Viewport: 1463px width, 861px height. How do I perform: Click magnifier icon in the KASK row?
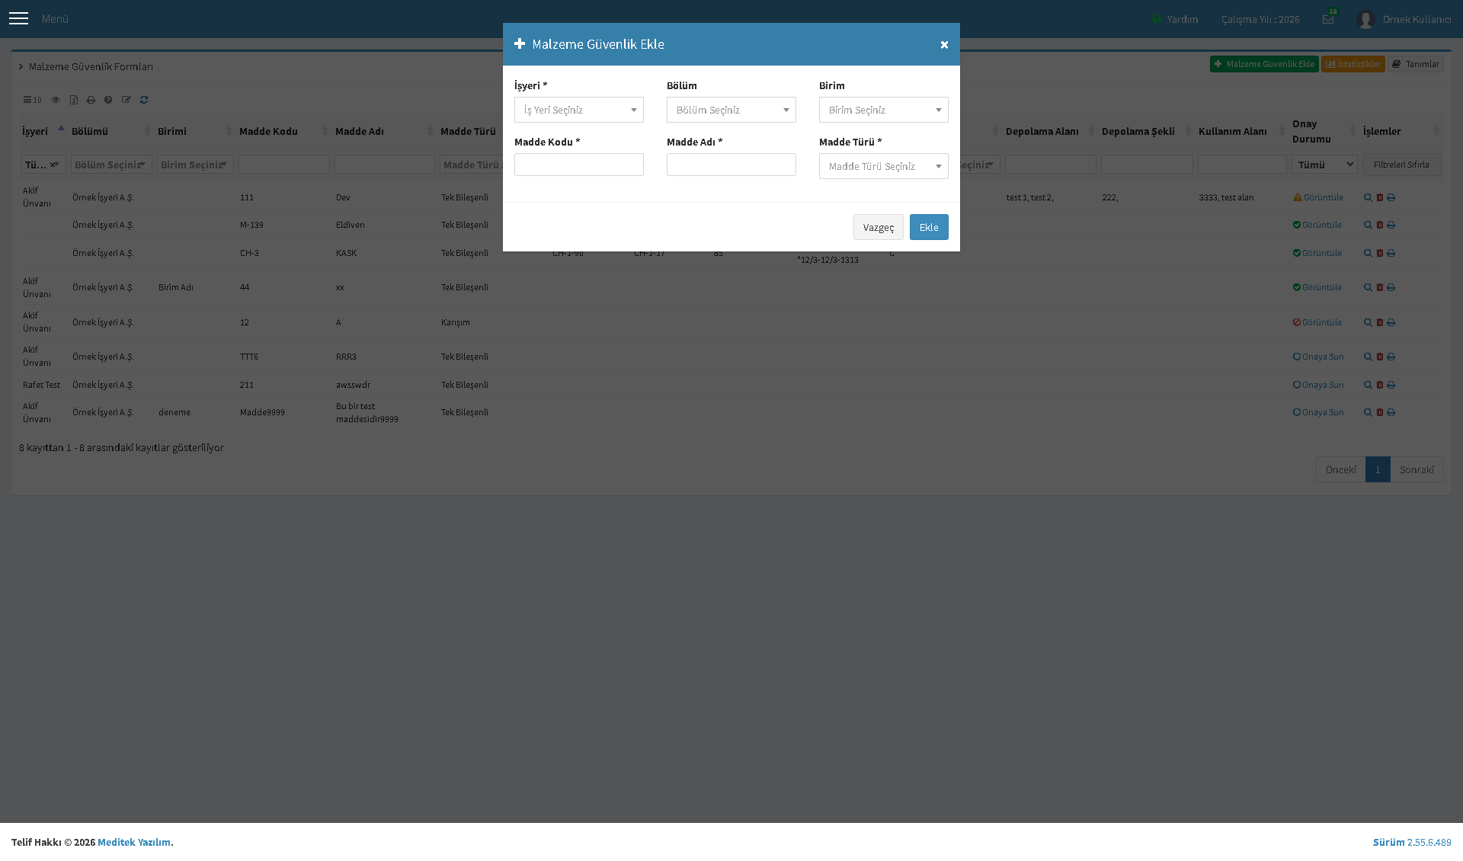pos(1368,253)
